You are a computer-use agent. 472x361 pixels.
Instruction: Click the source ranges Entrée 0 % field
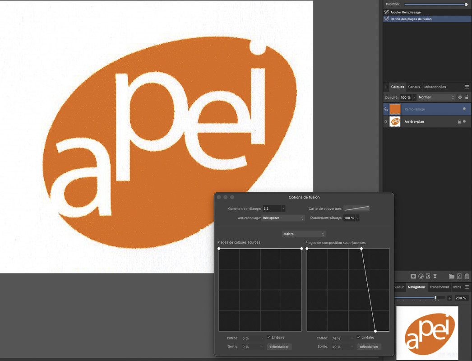point(250,338)
